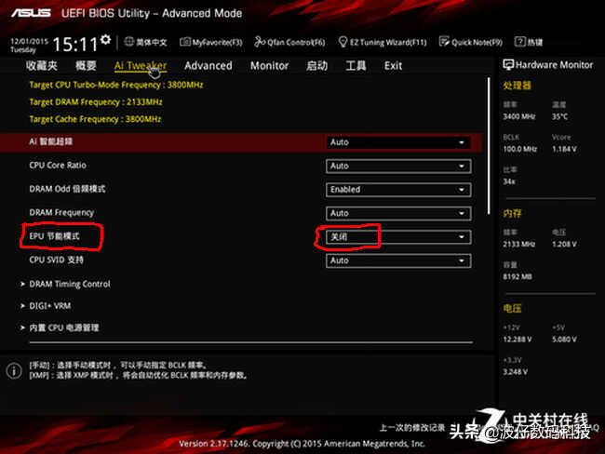Click the MyFavorite(F3) label
605x454 pixels.
click(x=217, y=43)
